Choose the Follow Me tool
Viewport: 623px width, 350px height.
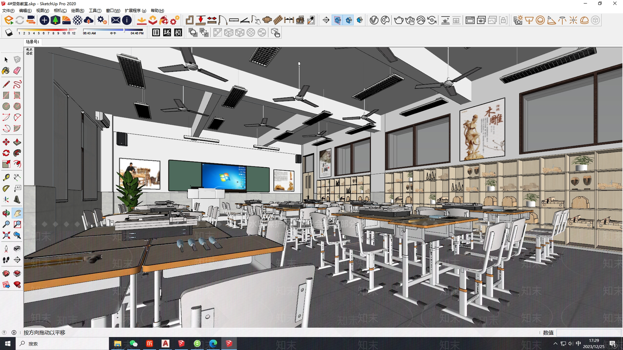17,153
